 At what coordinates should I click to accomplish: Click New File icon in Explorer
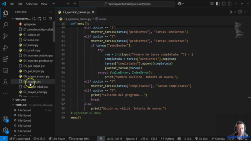coord(34,19)
